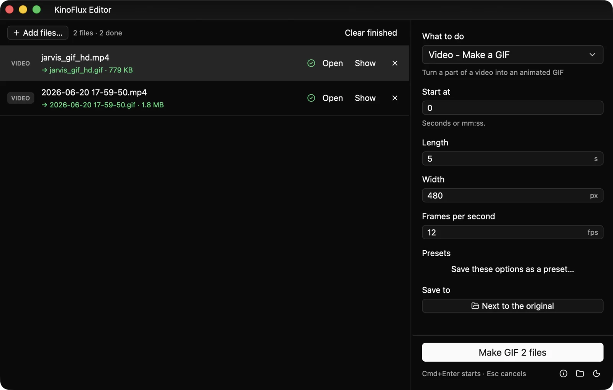This screenshot has height=390, width=613.
Task: Click the yellow minimize window button
Action: coord(23,10)
